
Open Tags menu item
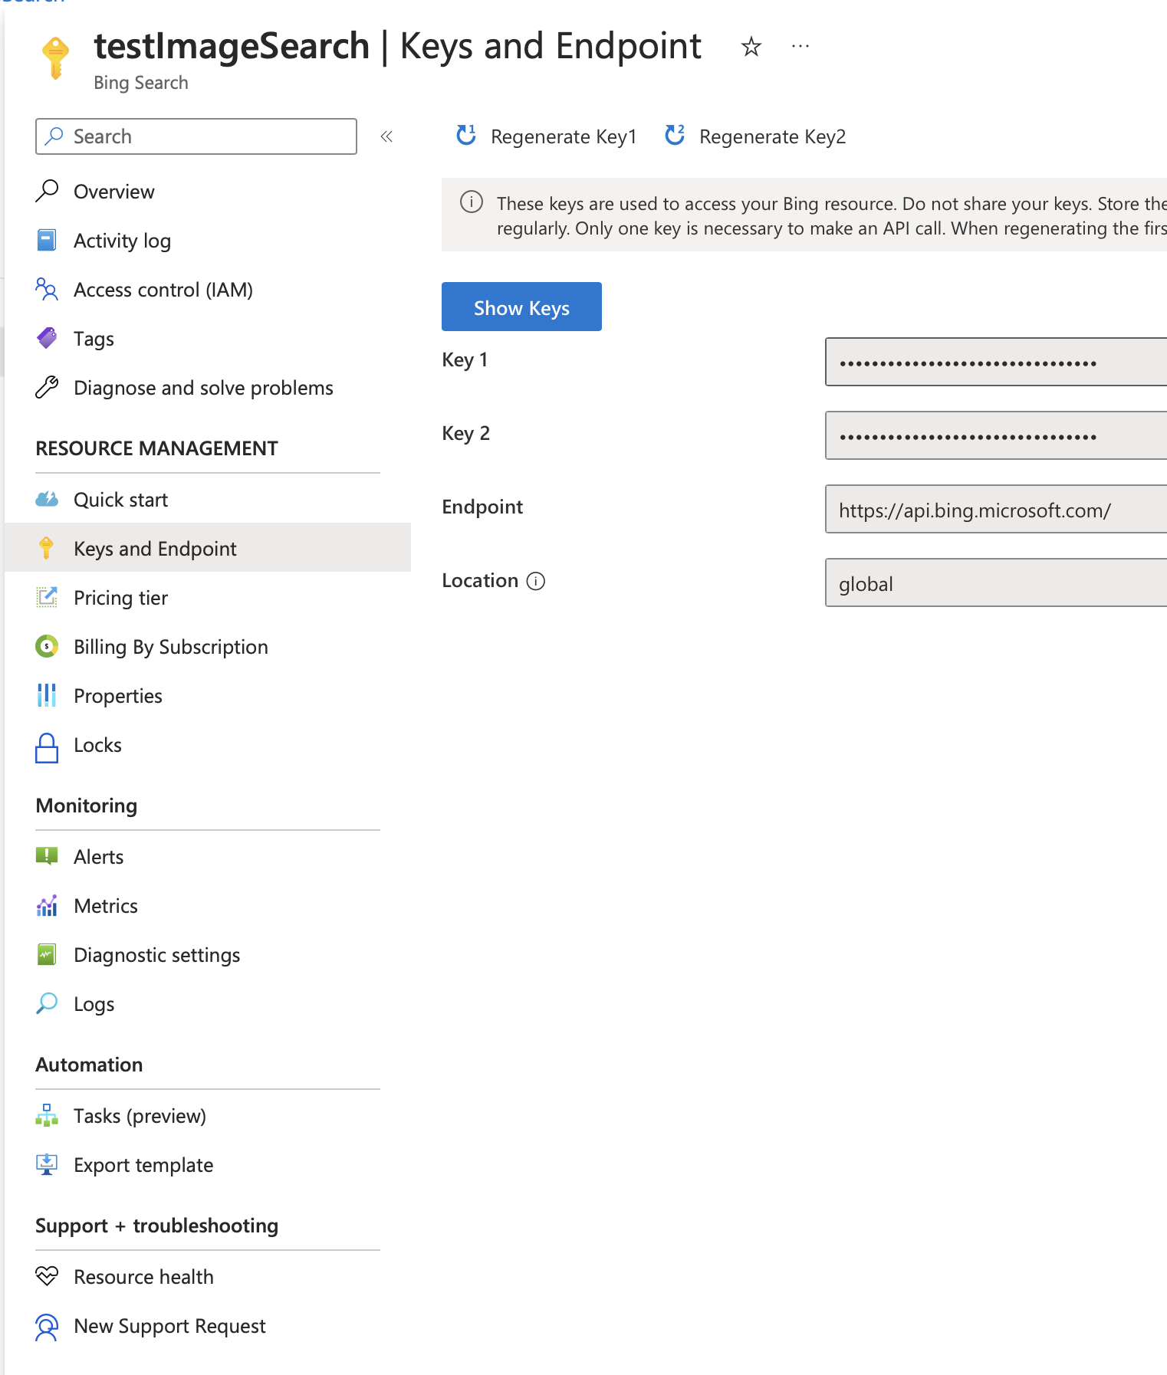94,339
